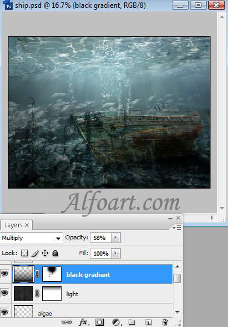This screenshot has height=327, width=228.
Task: Click the Opacity value field
Action: (x=101, y=238)
